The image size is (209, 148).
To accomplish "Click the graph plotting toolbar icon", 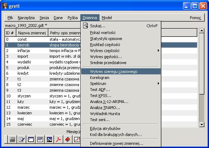I will 77,140.
